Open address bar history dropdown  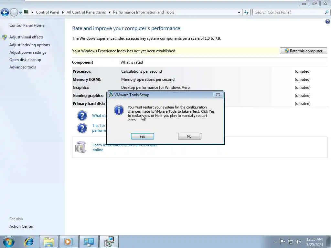point(239,13)
